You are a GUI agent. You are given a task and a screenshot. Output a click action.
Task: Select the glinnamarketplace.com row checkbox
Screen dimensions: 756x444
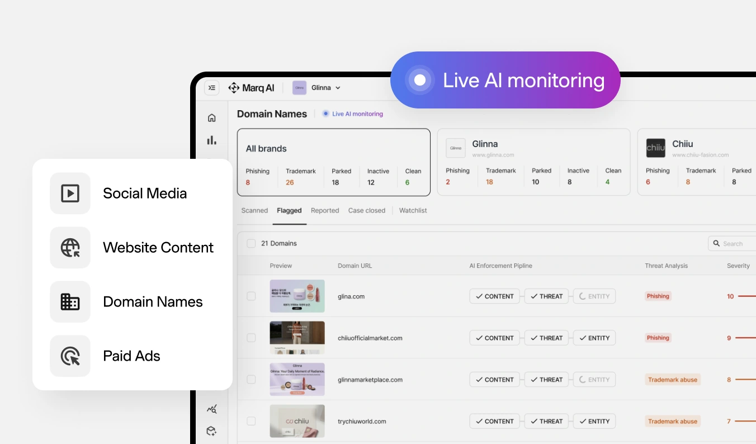pos(251,380)
